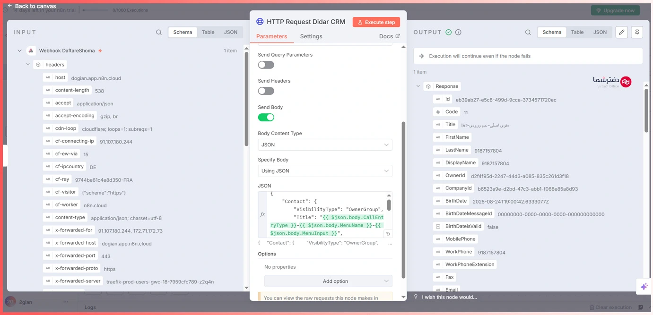Switch to the Settings tab
The height and width of the screenshot is (315, 653).
[x=311, y=36]
